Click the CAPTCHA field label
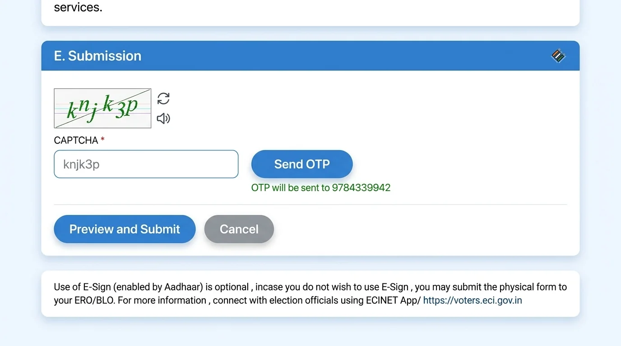Image resolution: width=621 pixels, height=346 pixels. 76,140
